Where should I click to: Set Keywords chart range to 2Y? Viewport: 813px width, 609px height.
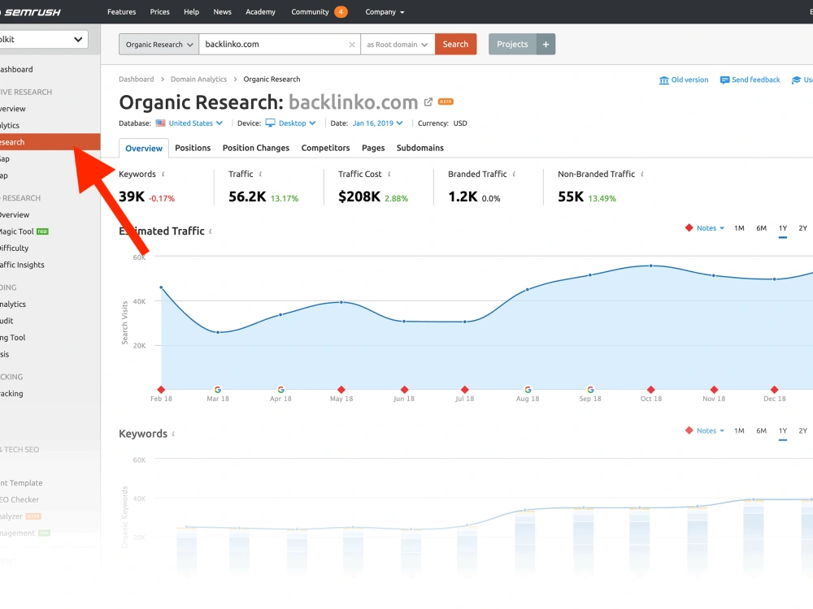803,431
